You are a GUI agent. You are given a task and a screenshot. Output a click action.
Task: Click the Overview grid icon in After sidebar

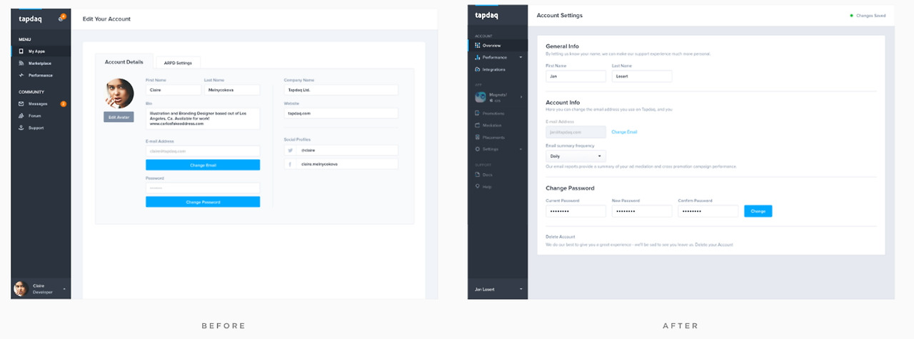point(478,46)
